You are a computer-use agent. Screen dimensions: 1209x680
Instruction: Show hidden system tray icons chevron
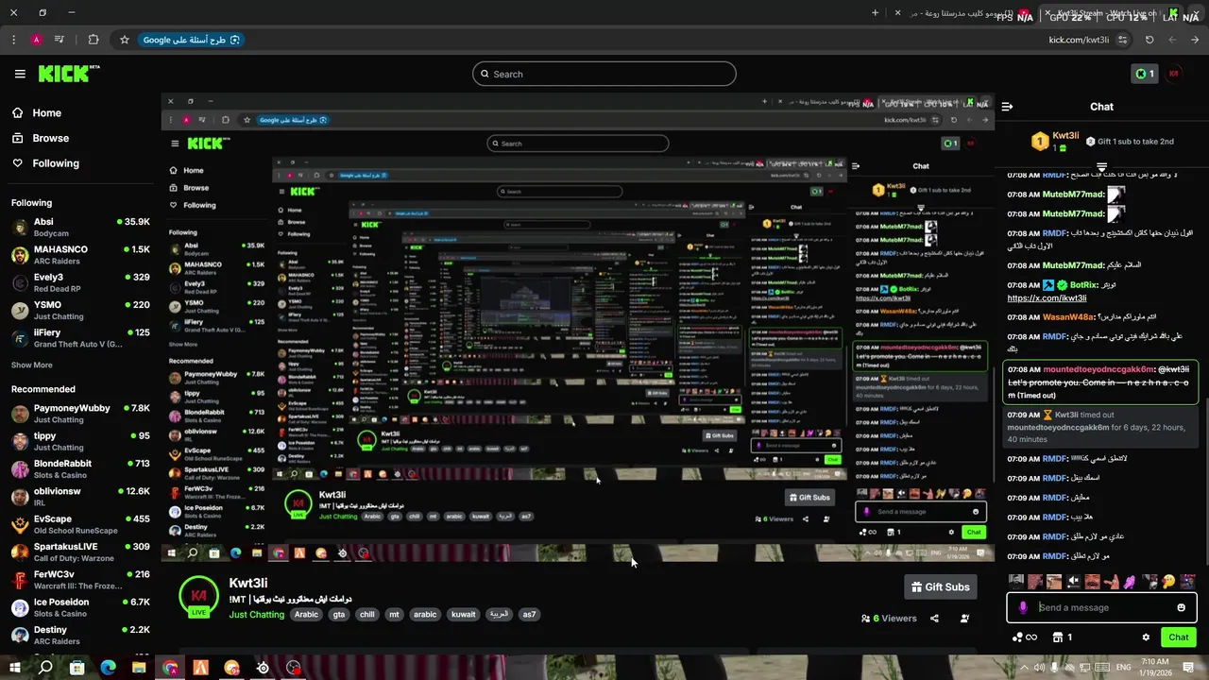[x=1023, y=668]
